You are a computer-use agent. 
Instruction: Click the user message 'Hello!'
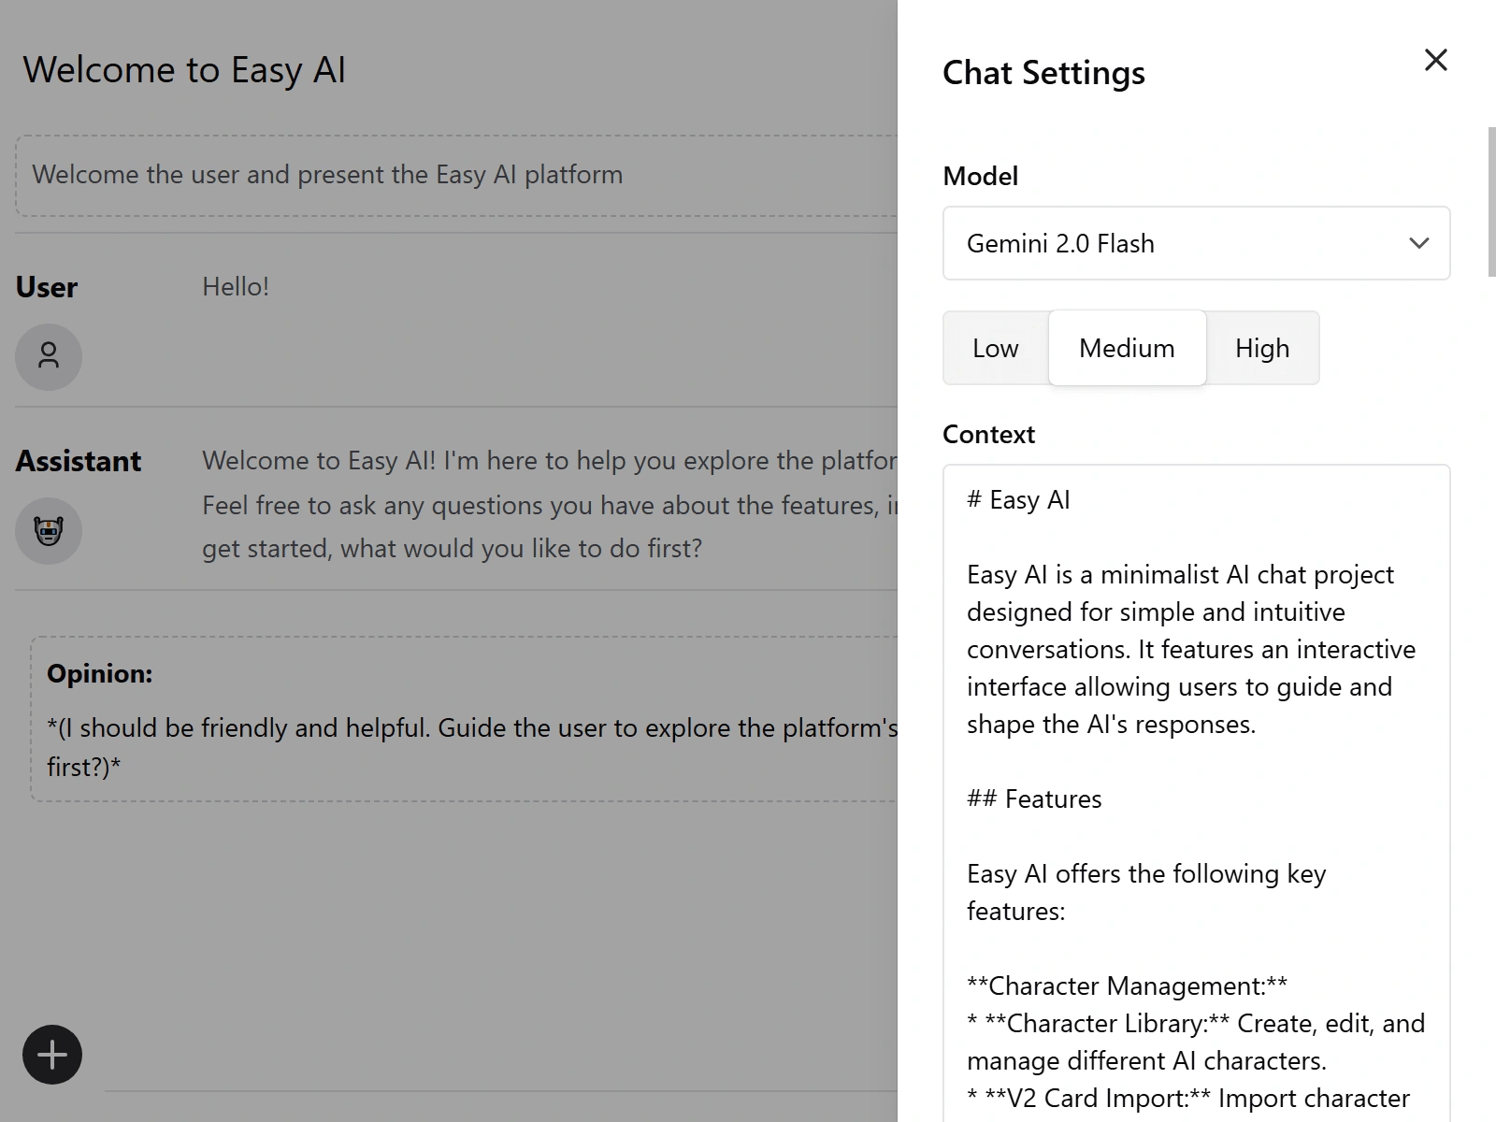[236, 287]
